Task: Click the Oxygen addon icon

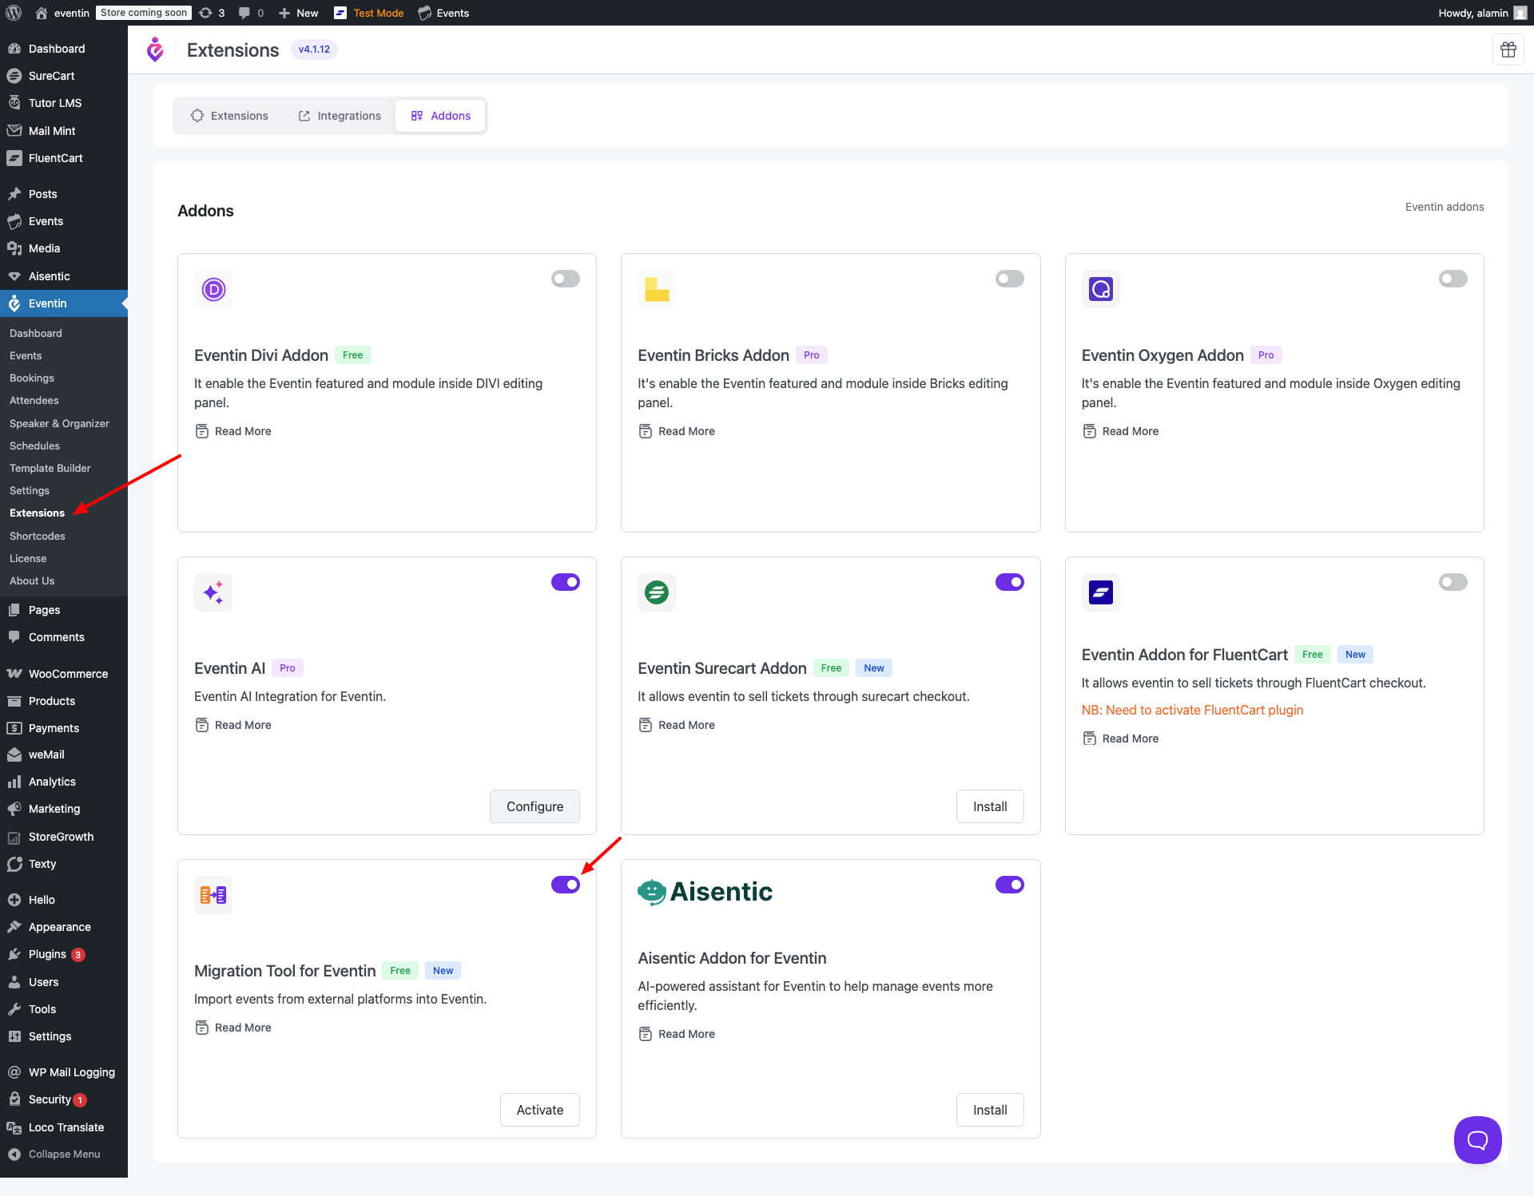Action: click(1100, 289)
